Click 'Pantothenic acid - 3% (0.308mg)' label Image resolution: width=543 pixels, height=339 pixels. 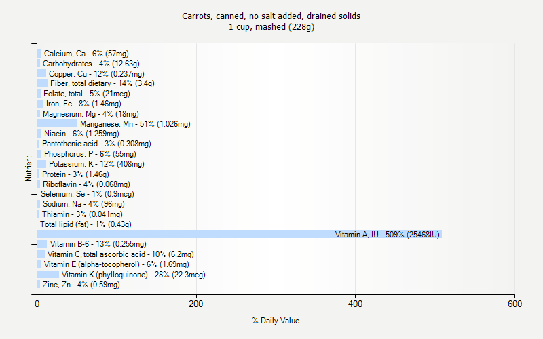(x=96, y=144)
